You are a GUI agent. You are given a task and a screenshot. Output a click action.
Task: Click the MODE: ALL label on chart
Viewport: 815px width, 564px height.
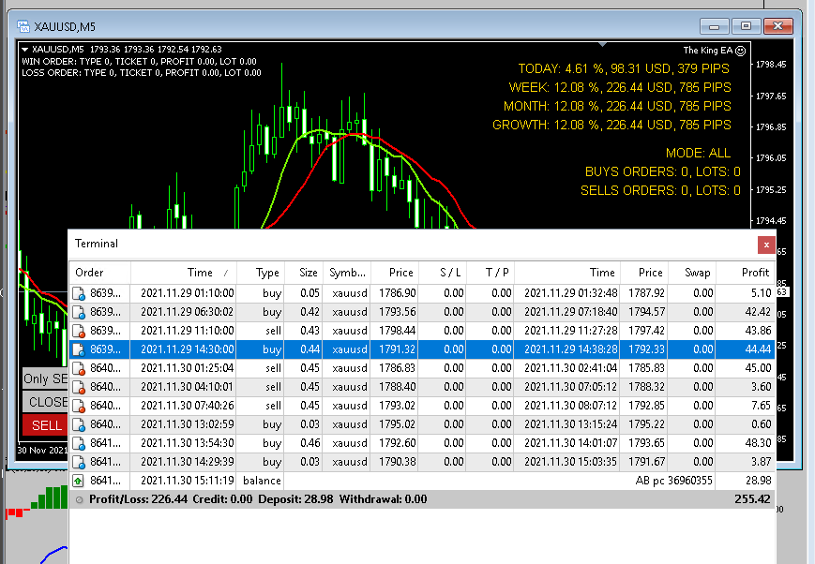[698, 153]
